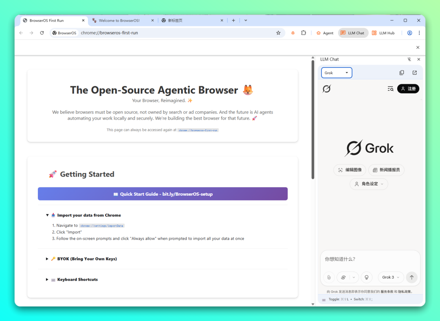440x321 pixels.
Task: Click the attach file paperclip icon
Action: click(x=329, y=277)
